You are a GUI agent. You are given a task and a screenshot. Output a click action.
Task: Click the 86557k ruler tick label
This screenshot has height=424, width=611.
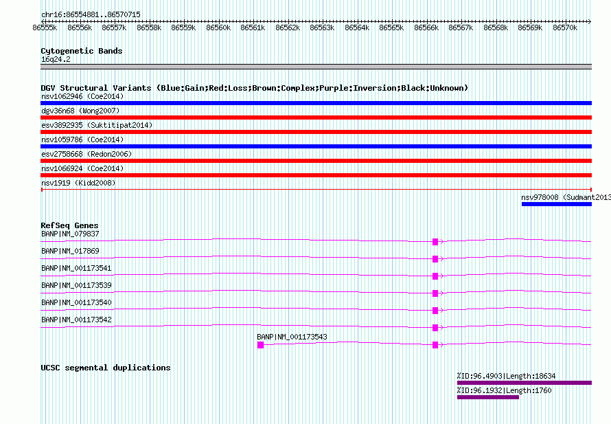(114, 27)
